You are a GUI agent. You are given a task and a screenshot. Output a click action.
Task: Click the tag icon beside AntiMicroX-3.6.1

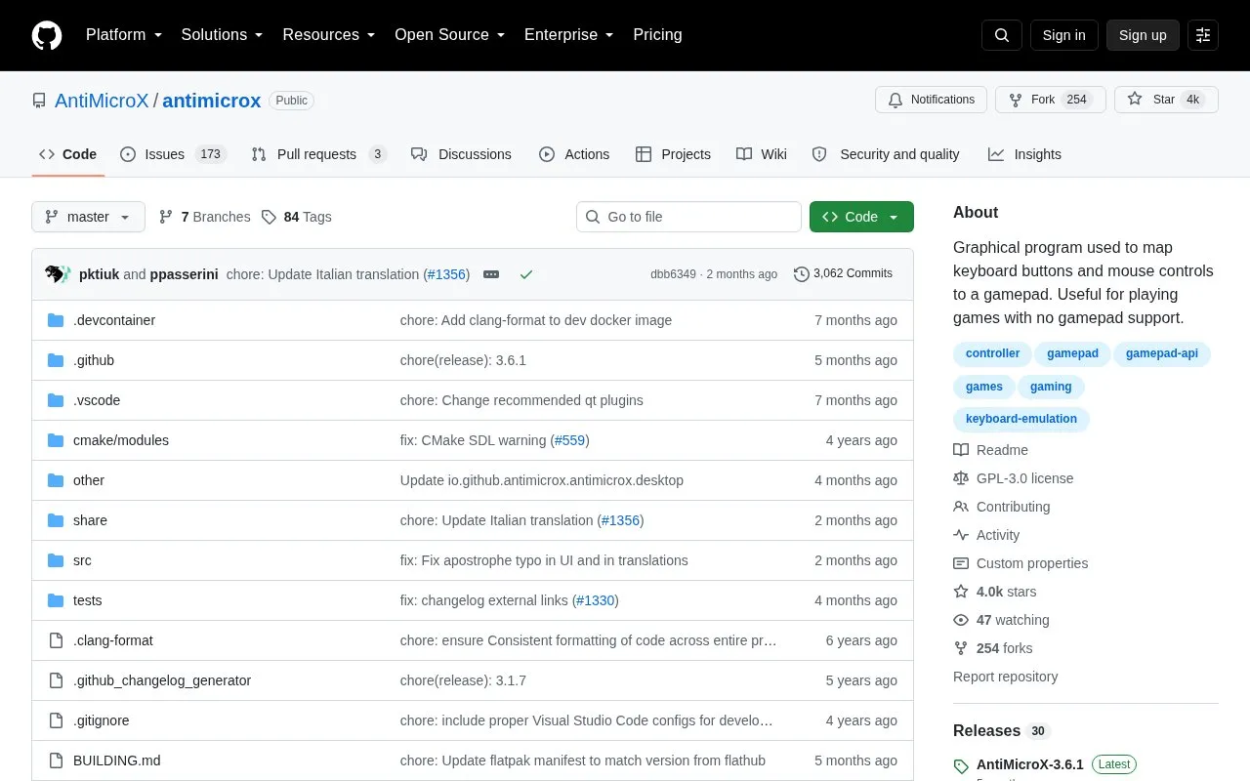pyautogui.click(x=961, y=766)
